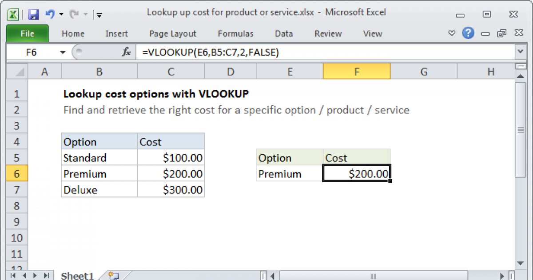Select the Sheet1 tab

click(x=77, y=276)
